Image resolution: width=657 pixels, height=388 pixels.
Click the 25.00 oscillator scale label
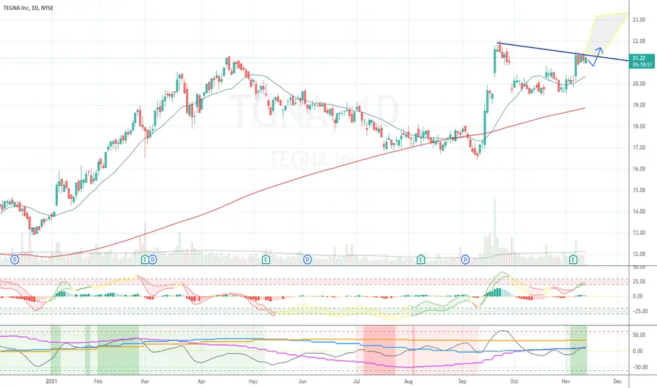click(638, 281)
